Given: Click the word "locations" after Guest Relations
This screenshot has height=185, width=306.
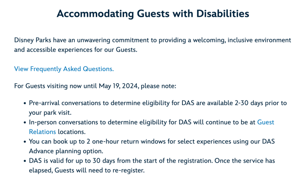Looking at the screenshot, I should (72, 132).
